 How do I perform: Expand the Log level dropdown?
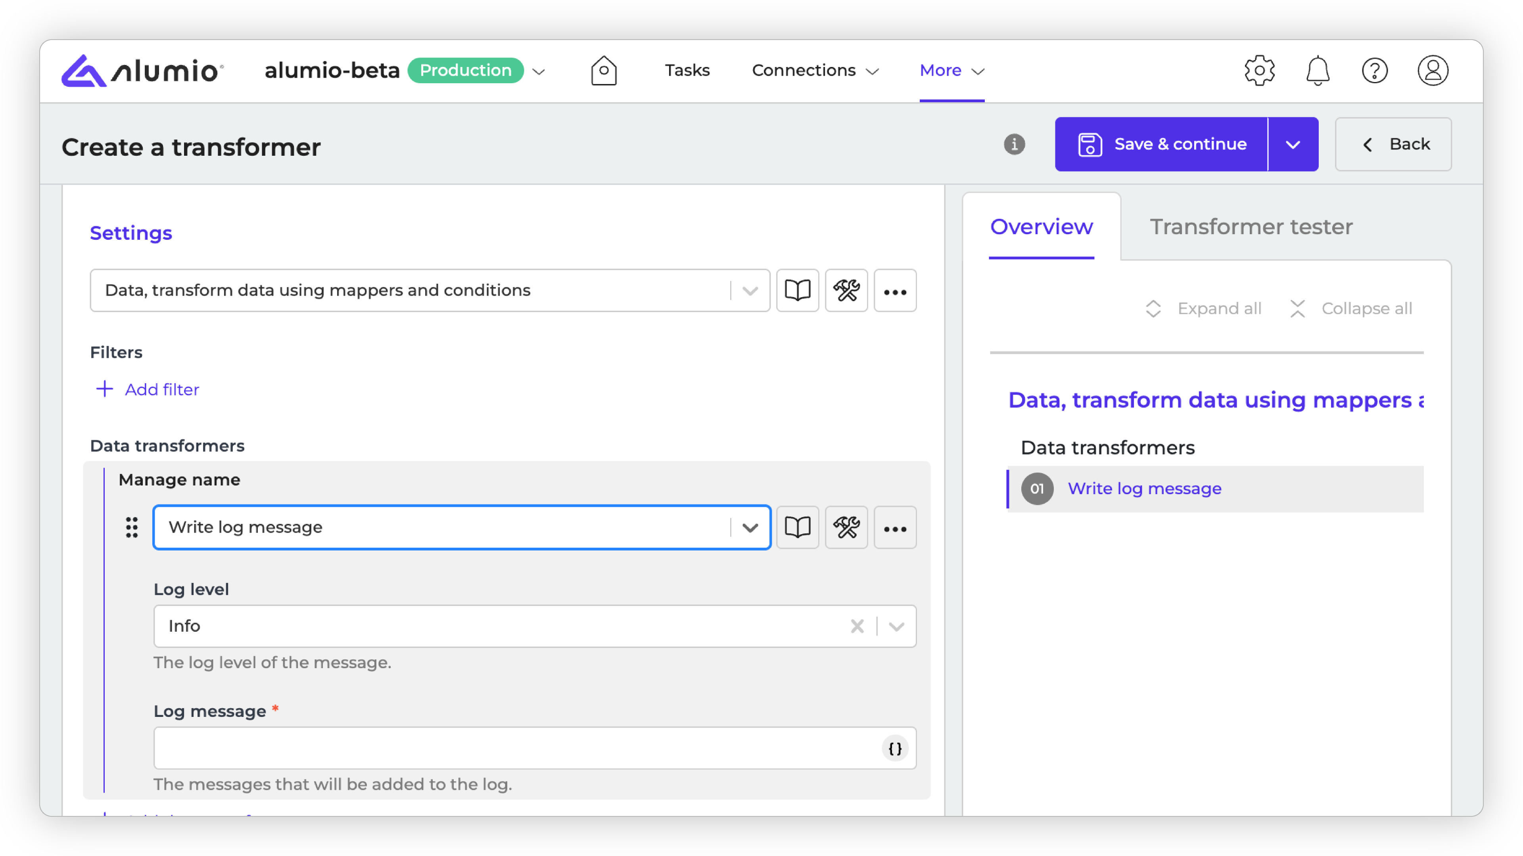896,626
